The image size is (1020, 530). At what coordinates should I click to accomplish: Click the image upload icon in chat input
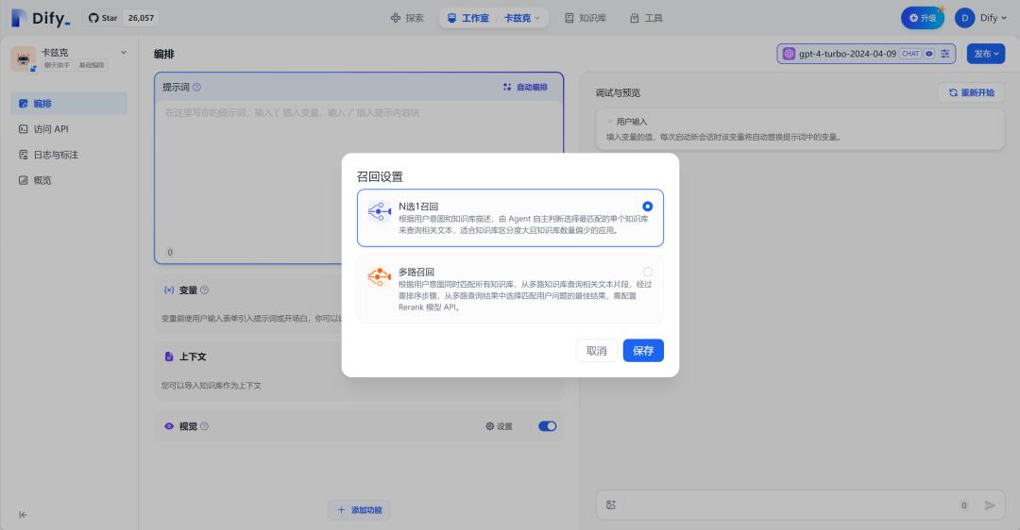coord(611,505)
